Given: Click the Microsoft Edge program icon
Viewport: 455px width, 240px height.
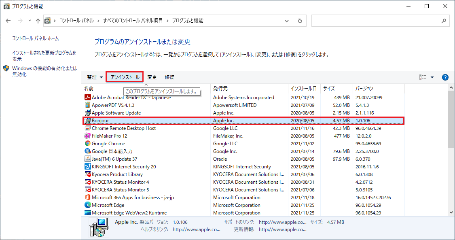Looking at the screenshot, I should (x=87, y=205).
